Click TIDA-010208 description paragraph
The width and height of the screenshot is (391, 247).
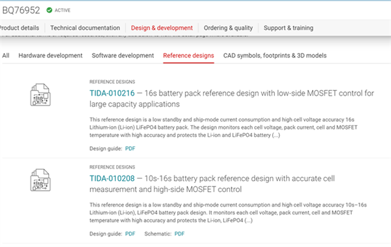[228, 213]
